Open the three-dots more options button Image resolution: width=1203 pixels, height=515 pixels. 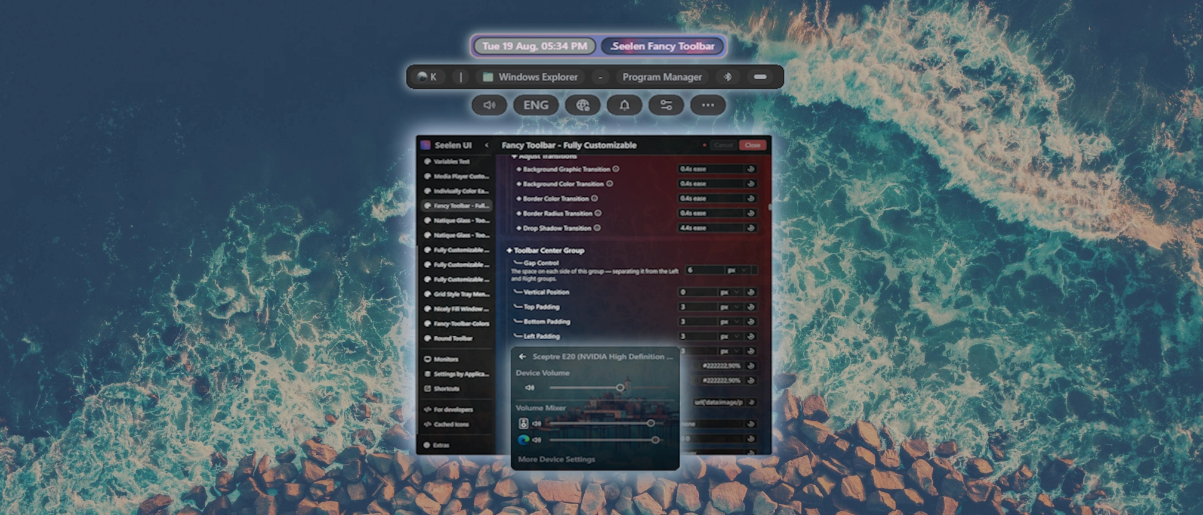click(708, 106)
